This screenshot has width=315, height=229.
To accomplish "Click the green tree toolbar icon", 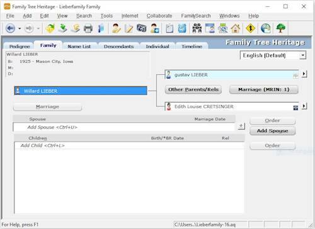I will coord(281,28).
